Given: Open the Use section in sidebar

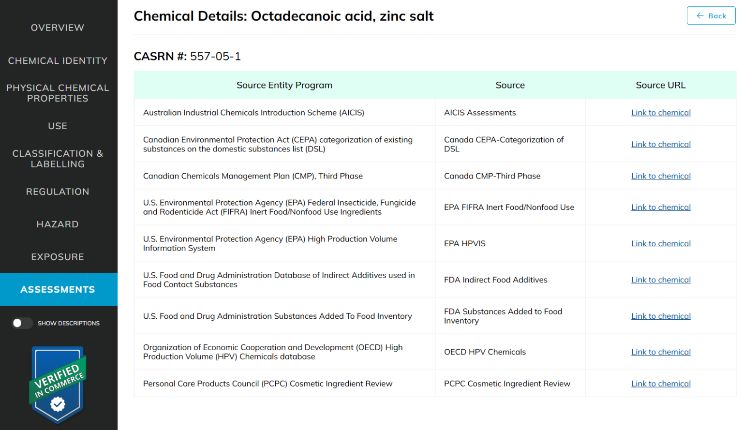Looking at the screenshot, I should tap(58, 126).
